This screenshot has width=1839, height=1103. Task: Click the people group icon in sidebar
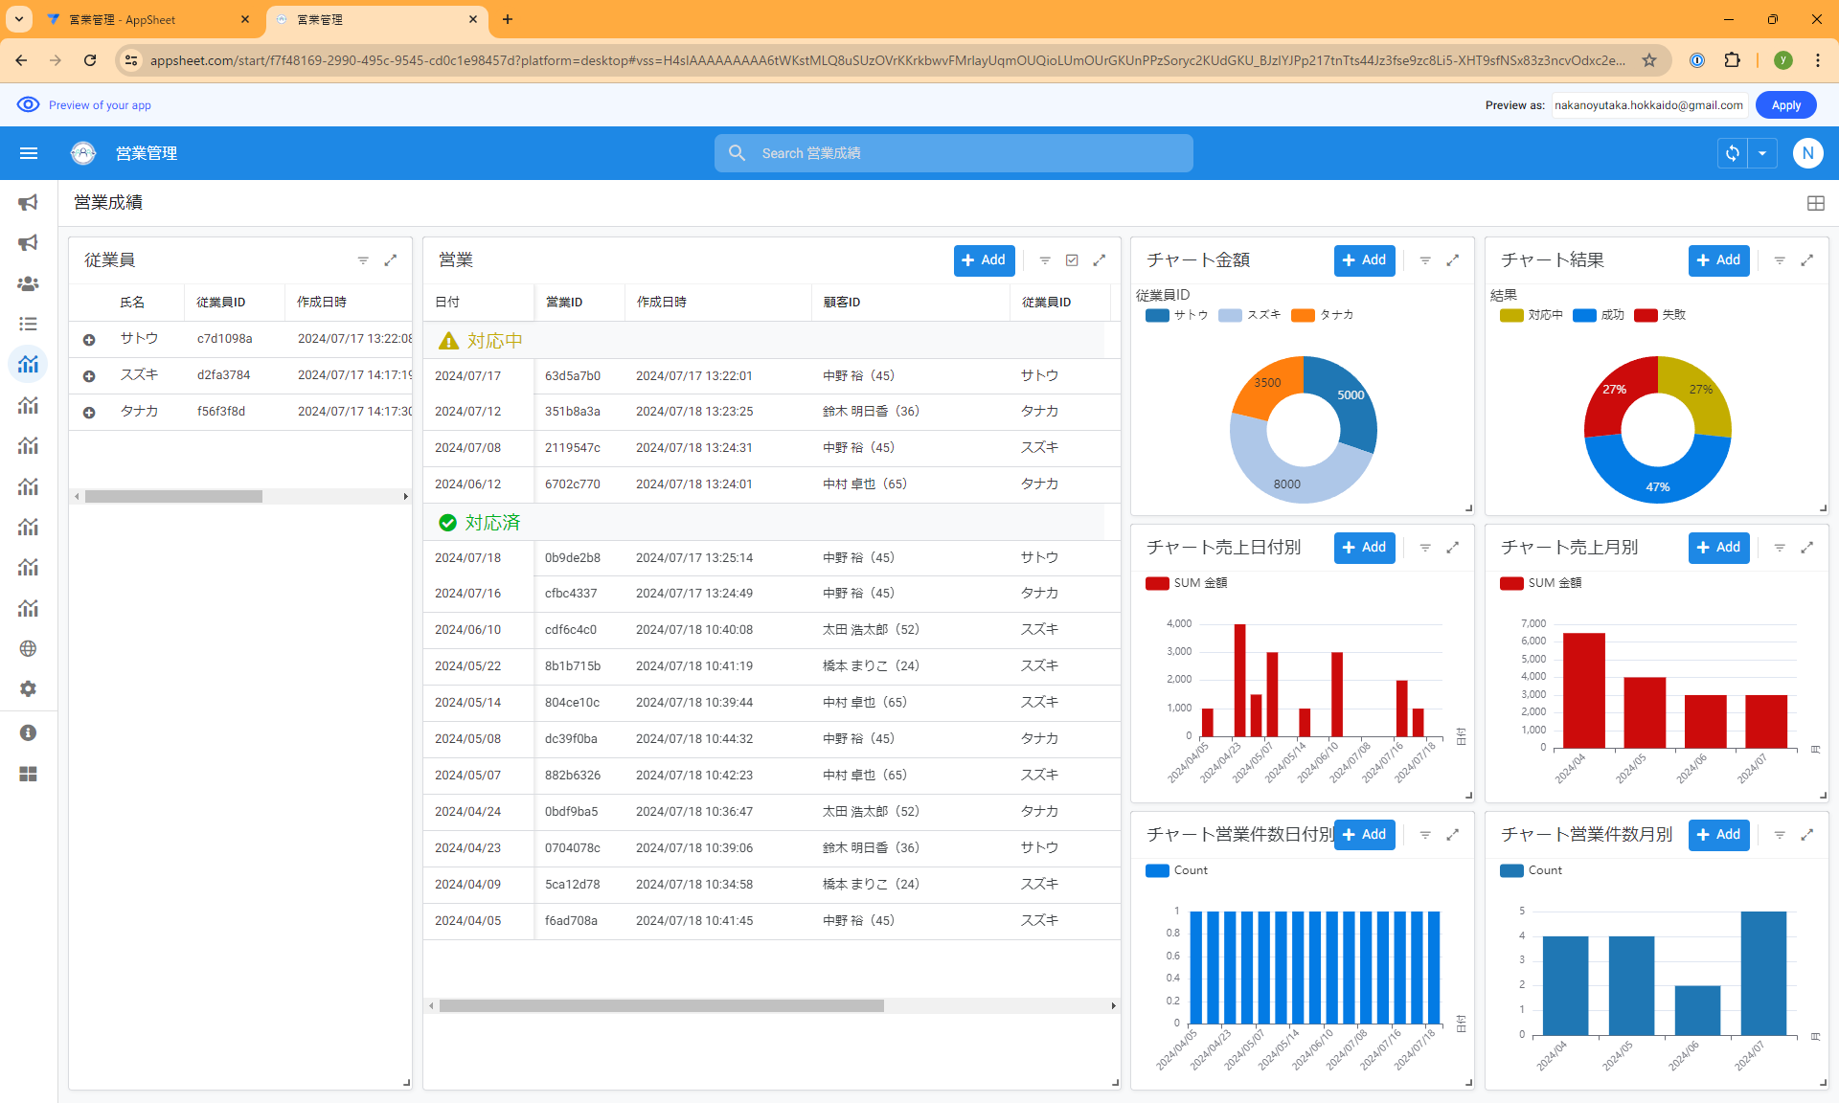(x=29, y=284)
